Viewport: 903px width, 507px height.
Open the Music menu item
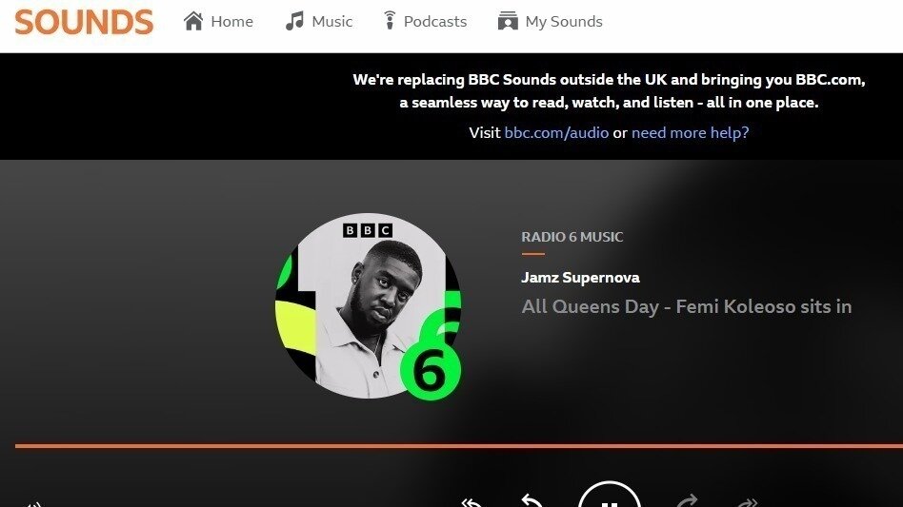tap(319, 21)
